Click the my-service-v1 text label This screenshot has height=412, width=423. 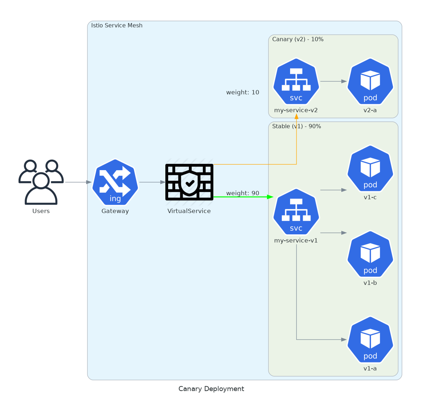pos(296,240)
